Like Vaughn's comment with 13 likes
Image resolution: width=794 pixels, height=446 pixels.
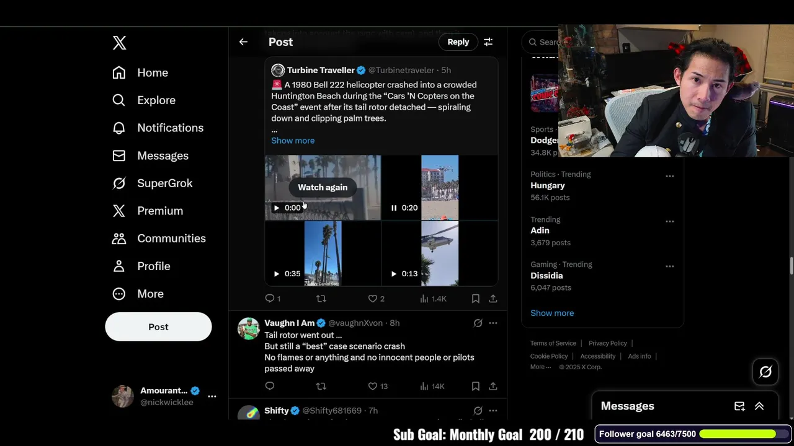[373, 386]
